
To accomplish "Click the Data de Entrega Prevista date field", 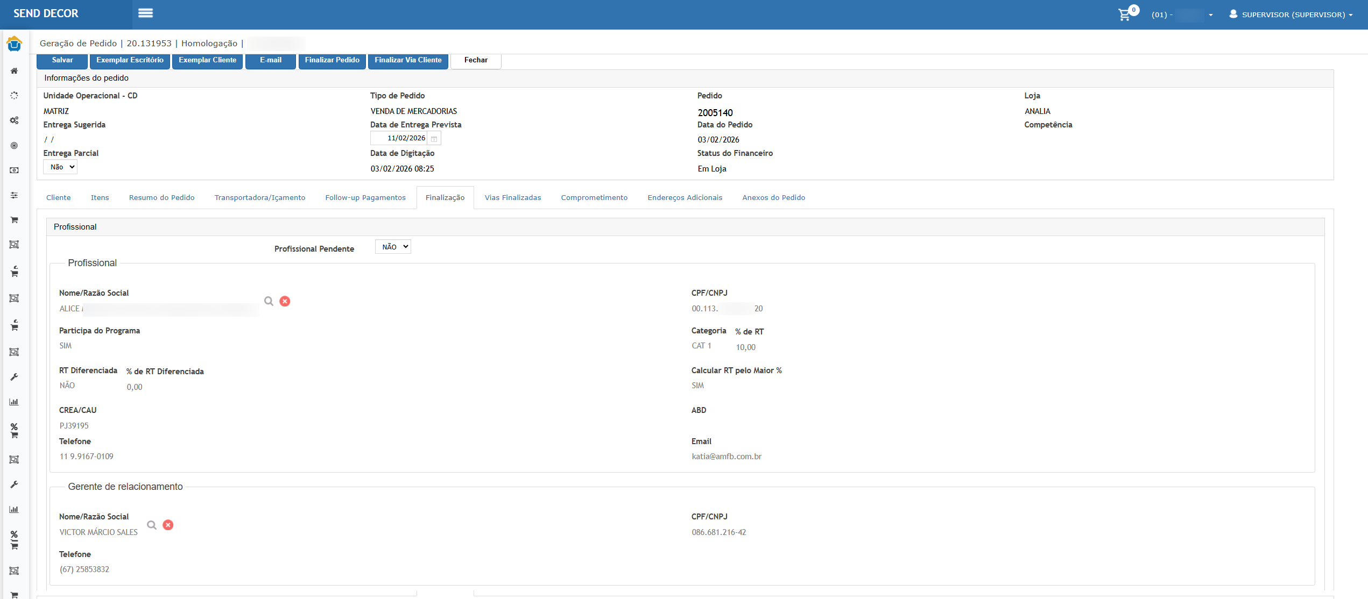I will pos(400,138).
